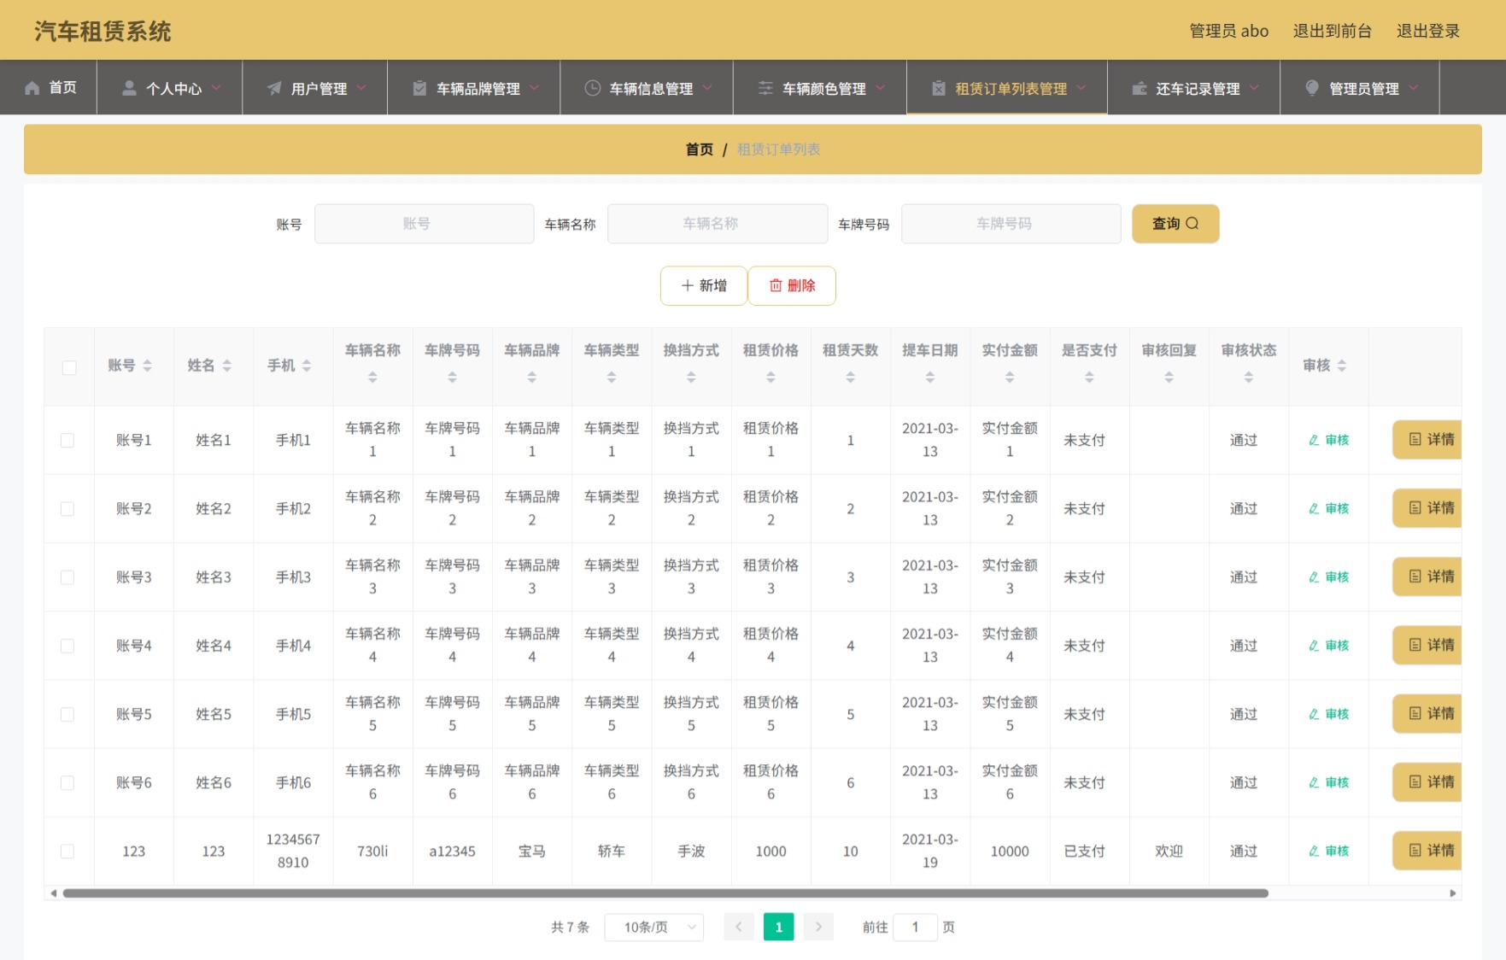Image resolution: width=1506 pixels, height=960 pixels.
Task: Open 详情 button for account 123 row
Action: coord(1427,850)
